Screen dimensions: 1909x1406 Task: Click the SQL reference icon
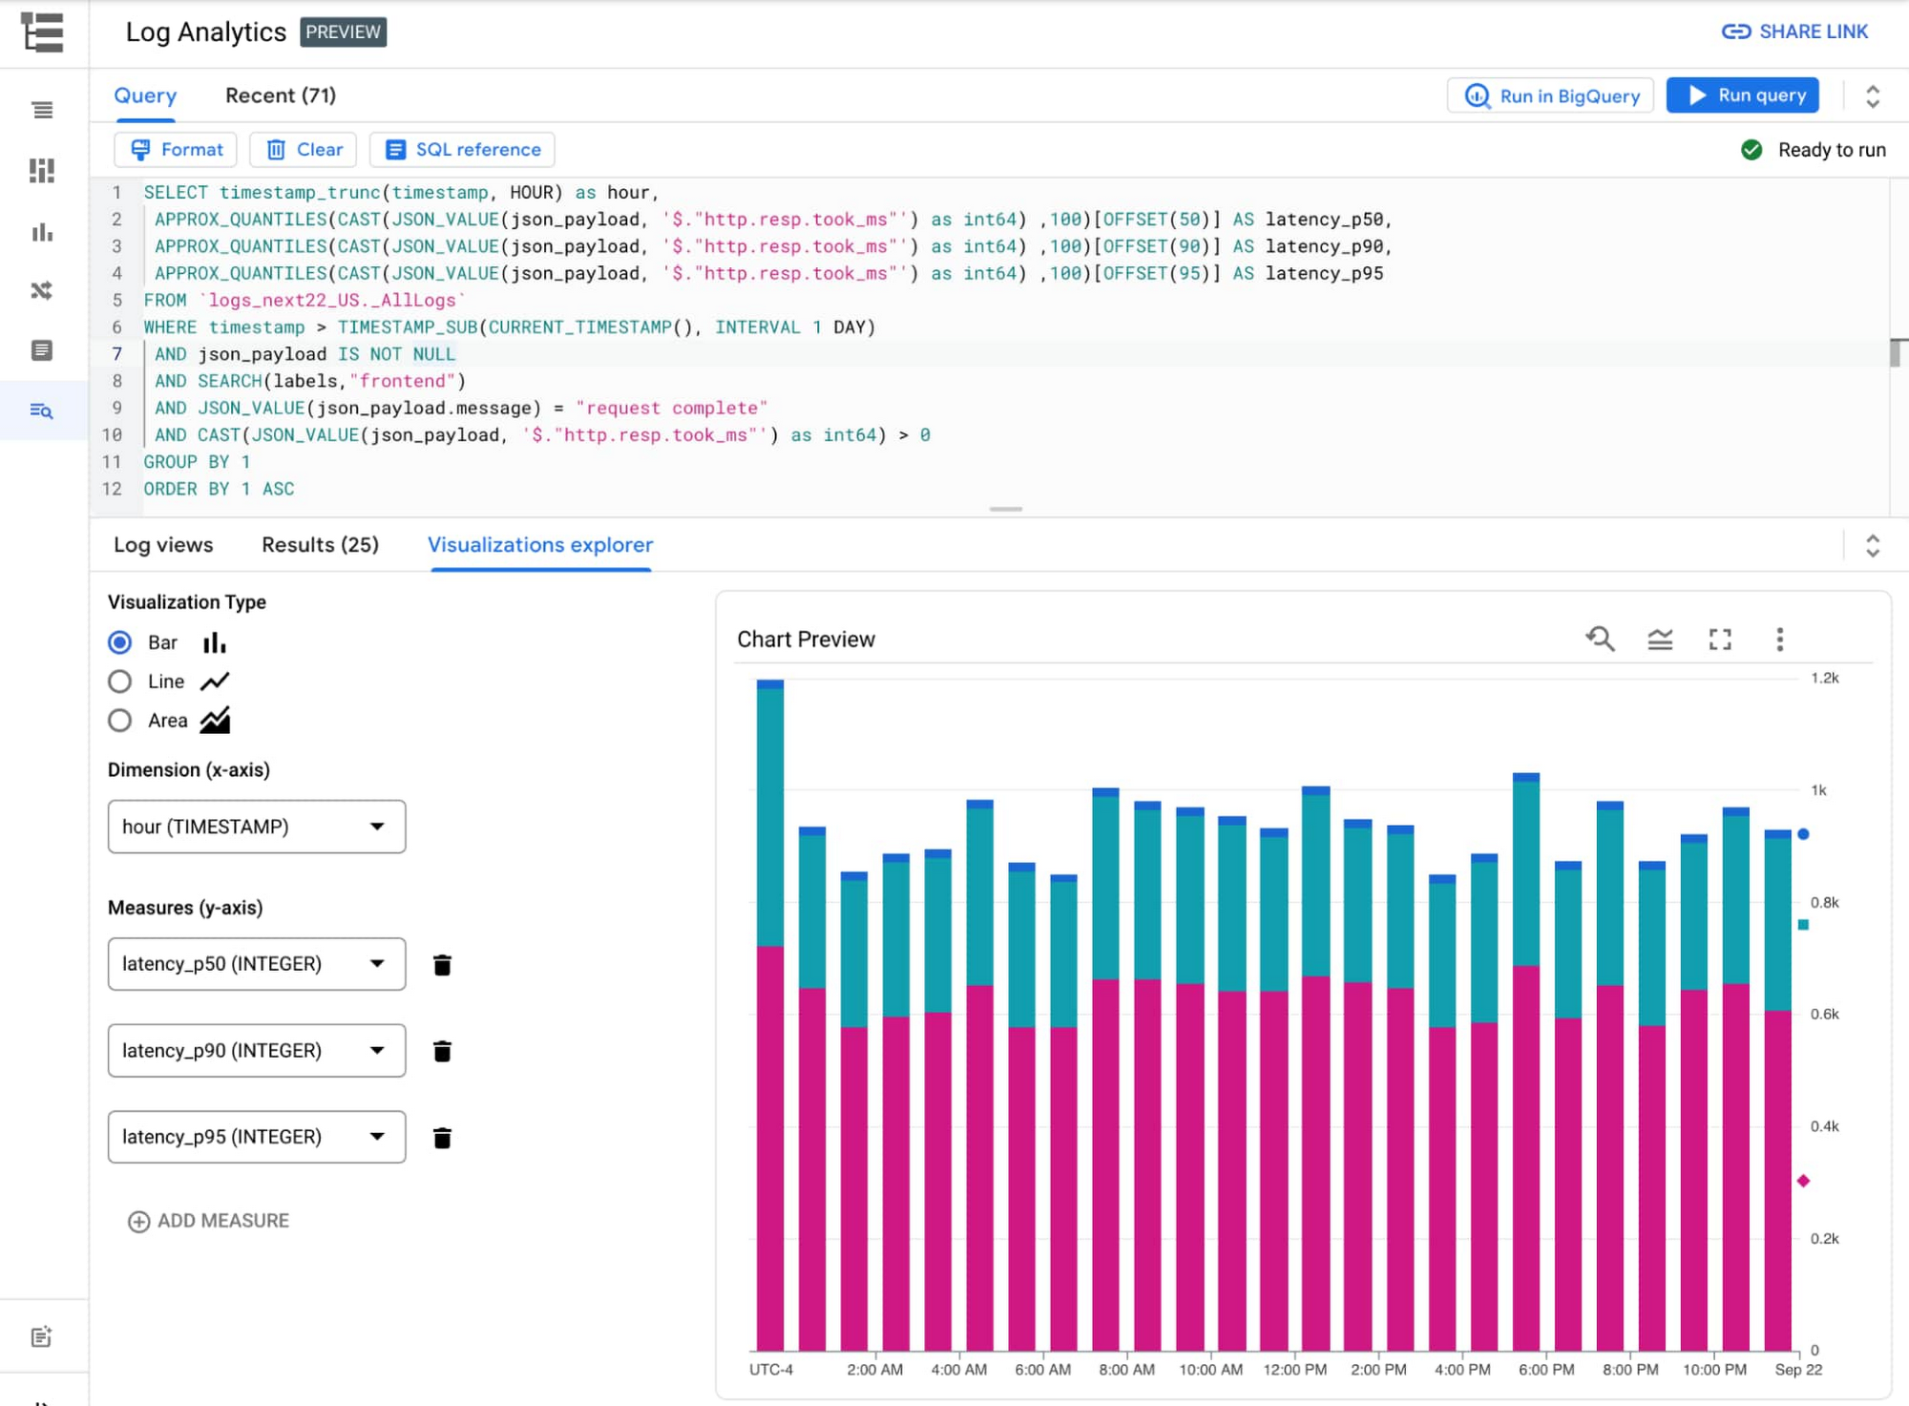[396, 150]
